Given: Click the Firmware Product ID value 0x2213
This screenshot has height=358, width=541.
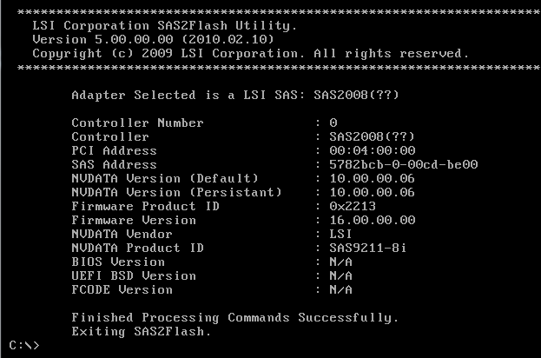Looking at the screenshot, I should pyautogui.click(x=353, y=206).
